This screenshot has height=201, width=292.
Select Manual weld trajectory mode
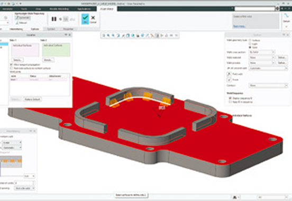22,23
